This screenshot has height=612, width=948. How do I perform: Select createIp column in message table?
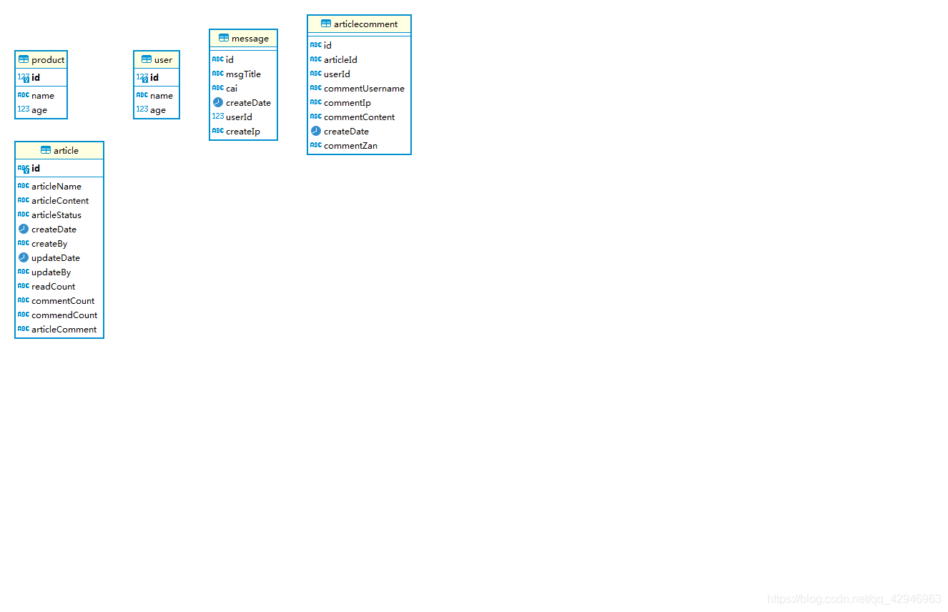(x=243, y=131)
